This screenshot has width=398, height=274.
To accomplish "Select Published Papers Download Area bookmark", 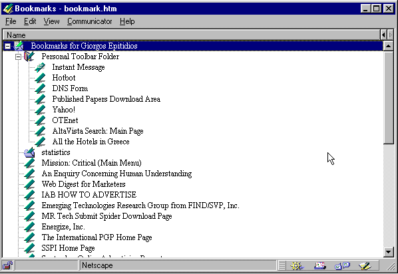I will (x=106, y=99).
